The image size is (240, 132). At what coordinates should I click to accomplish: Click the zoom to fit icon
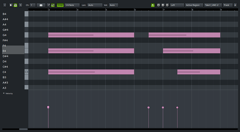[x=167, y=5]
